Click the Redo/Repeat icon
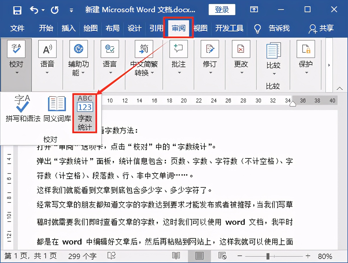 pyautogui.click(x=55, y=10)
